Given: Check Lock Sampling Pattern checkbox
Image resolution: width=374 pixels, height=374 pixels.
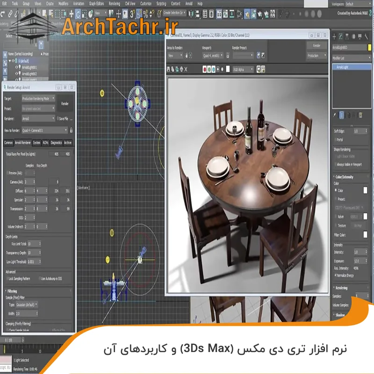Looking at the screenshot, I should pyautogui.click(x=7, y=278).
